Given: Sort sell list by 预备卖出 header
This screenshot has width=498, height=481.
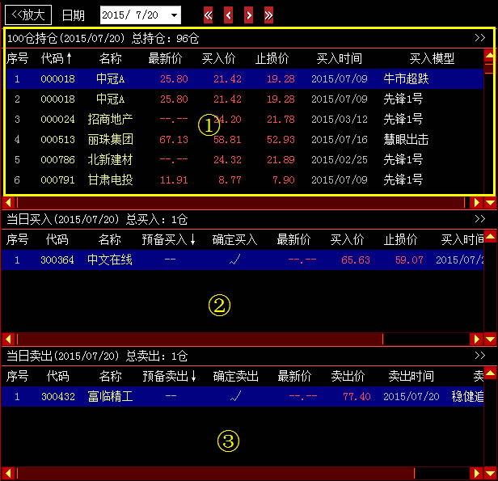Looking at the screenshot, I should (169, 376).
